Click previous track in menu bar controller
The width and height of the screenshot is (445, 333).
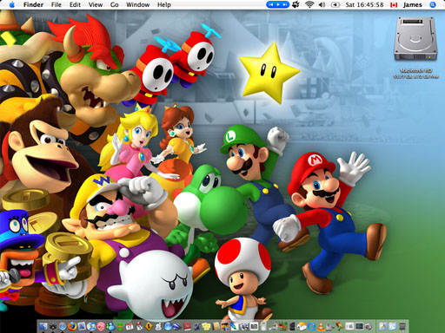pos(271,4)
